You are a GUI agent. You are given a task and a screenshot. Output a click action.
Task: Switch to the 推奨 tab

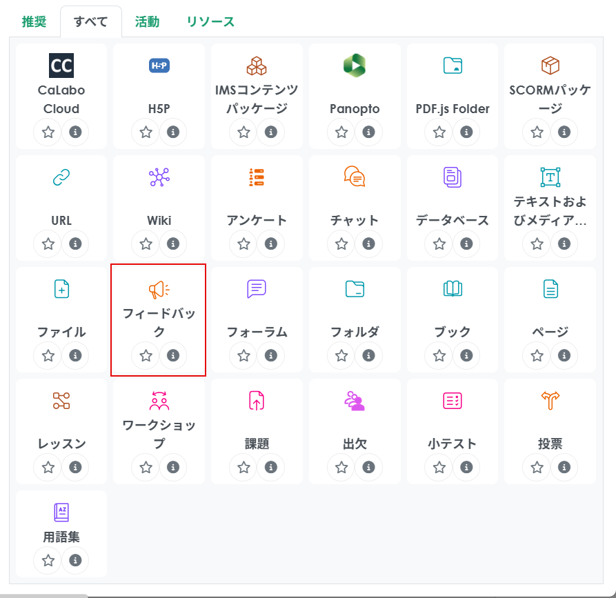(34, 21)
